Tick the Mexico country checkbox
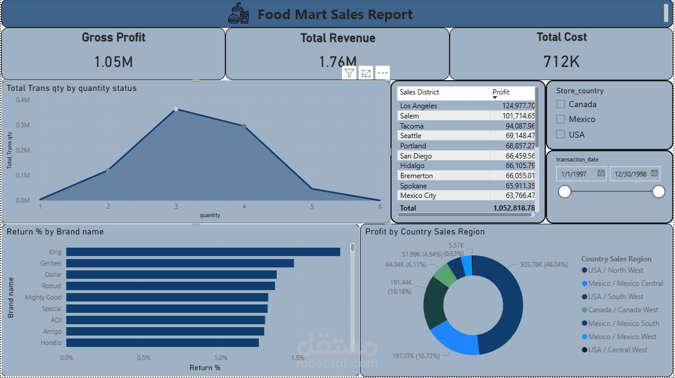This screenshot has height=378, width=675. [560, 119]
